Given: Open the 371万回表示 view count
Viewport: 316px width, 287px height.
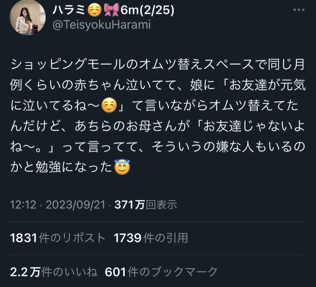Looking at the screenshot, I should (x=146, y=205).
